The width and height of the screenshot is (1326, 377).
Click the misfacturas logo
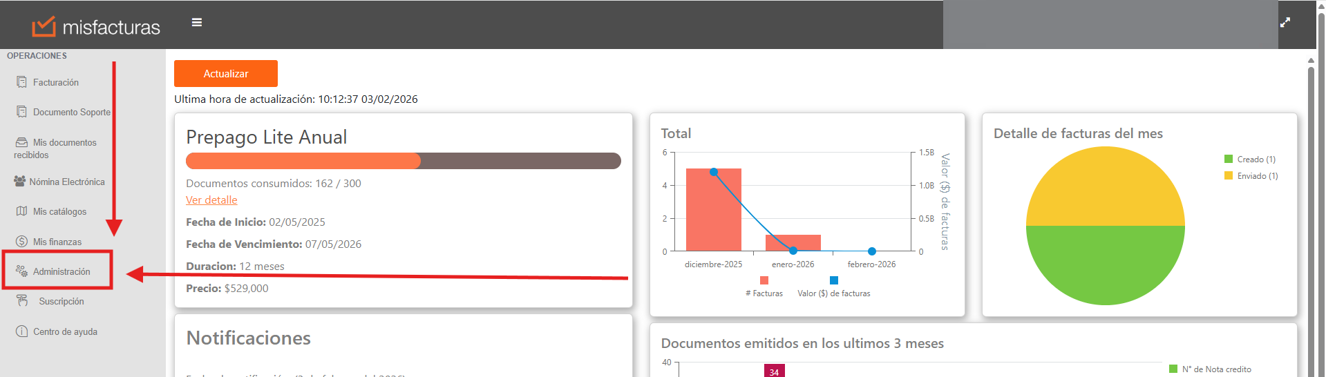pyautogui.click(x=96, y=27)
